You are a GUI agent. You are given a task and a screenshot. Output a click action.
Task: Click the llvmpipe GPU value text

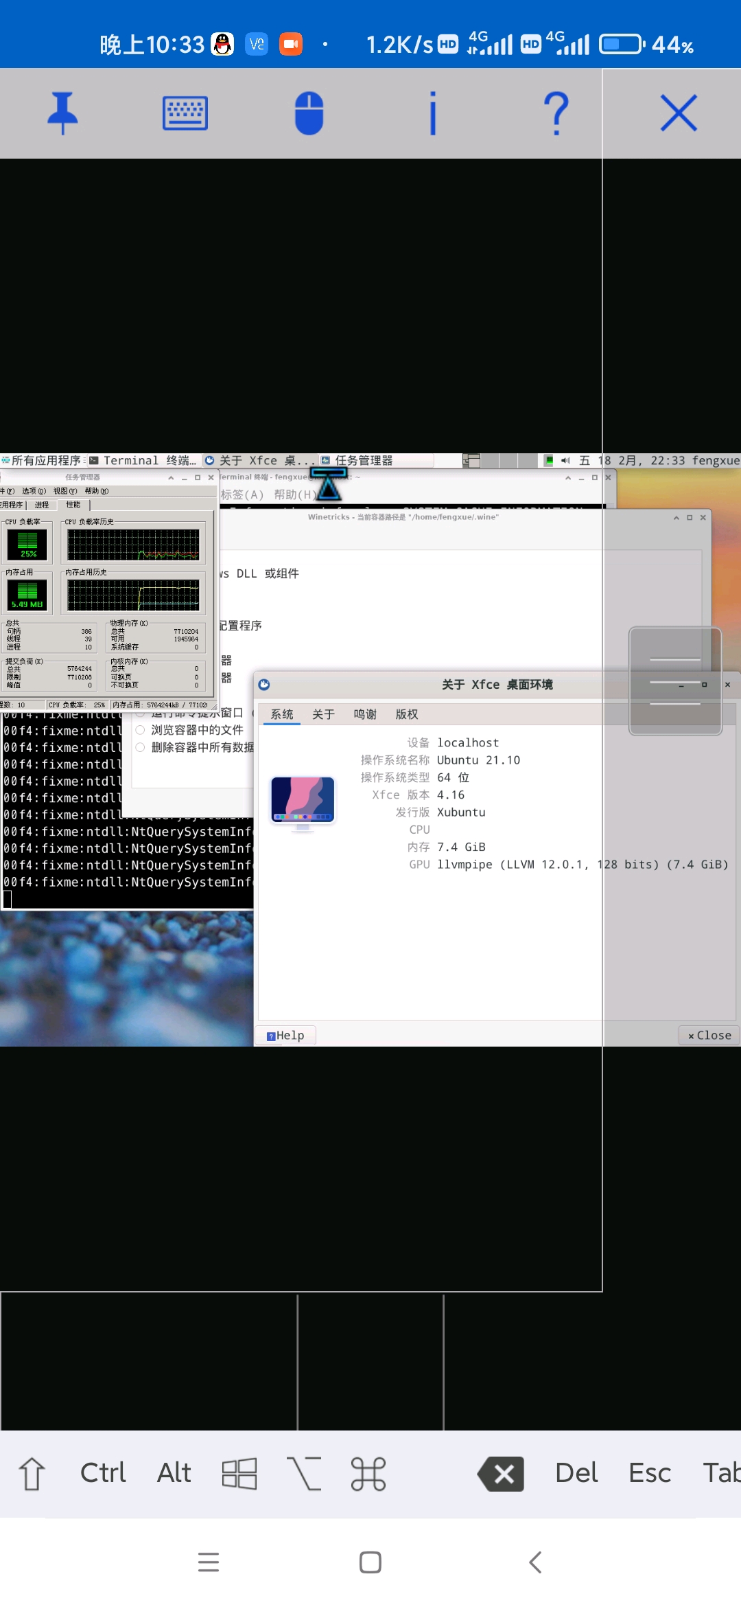583,865
